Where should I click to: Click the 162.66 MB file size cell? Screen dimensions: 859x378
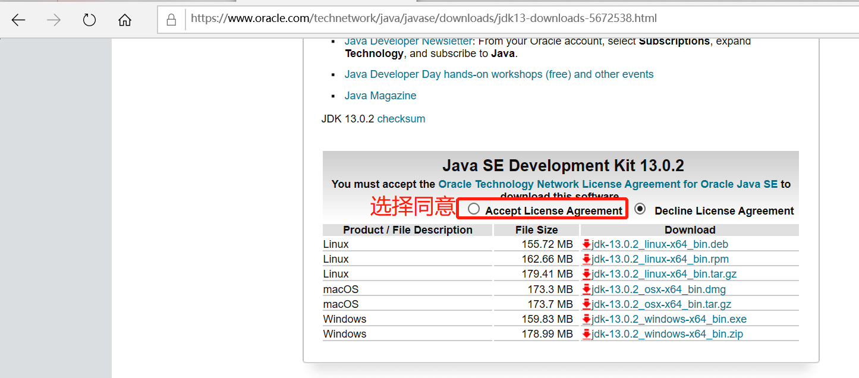pyautogui.click(x=536, y=259)
